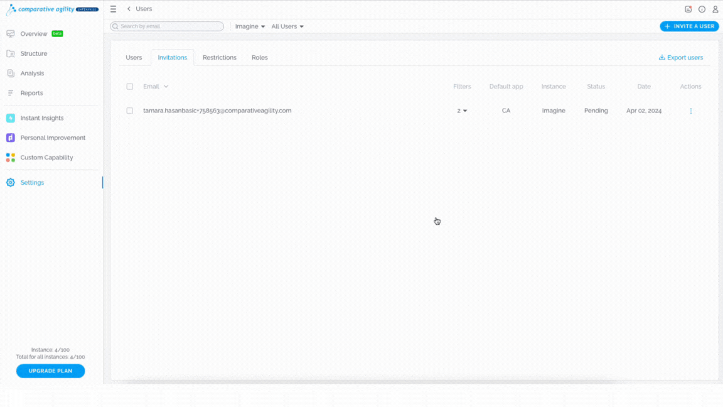Open Settings in the sidebar
Screen dimensions: 723x407
[32, 182]
